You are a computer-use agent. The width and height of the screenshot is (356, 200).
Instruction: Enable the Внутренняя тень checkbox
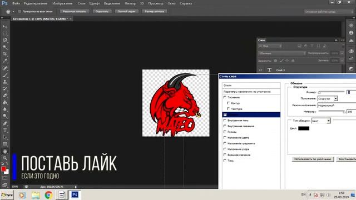click(x=225, y=121)
